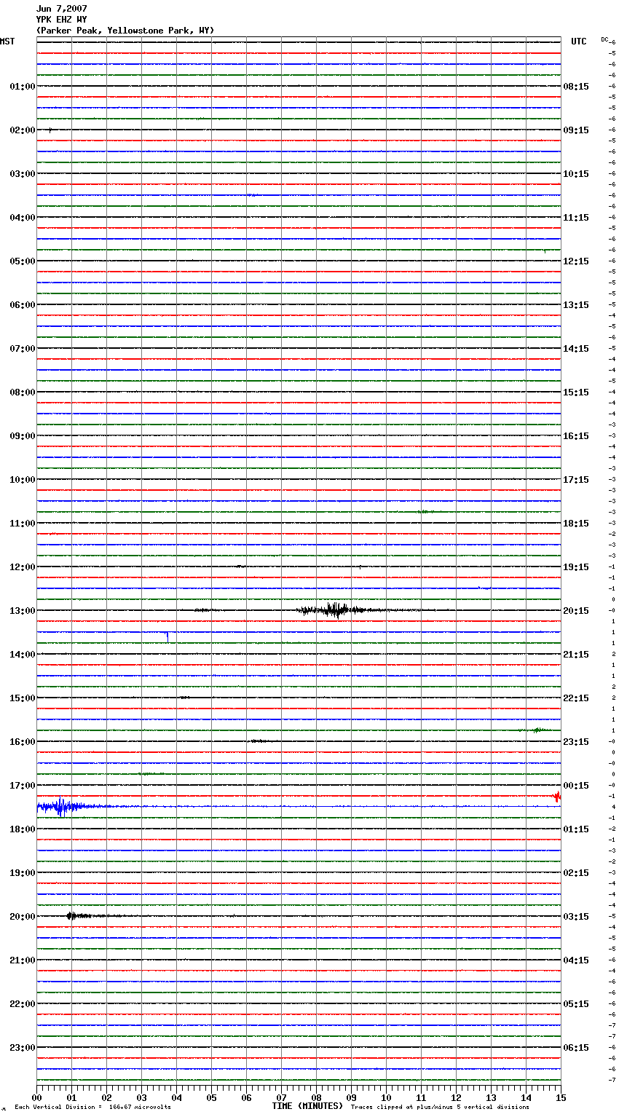Click the '17:00' MST hour label
The height and width of the screenshot is (1117, 619).
(23, 786)
